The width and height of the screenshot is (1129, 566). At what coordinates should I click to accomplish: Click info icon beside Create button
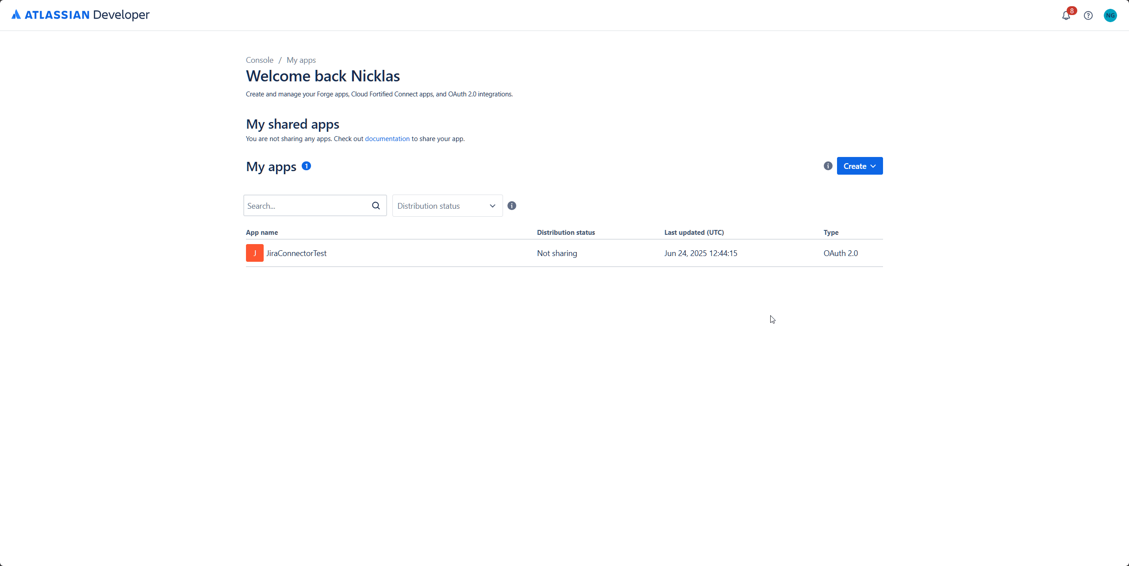point(828,166)
